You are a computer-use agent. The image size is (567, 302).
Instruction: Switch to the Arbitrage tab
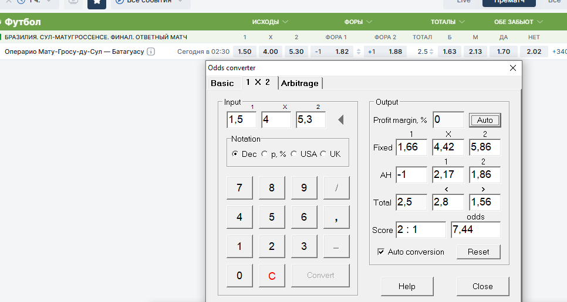(299, 83)
